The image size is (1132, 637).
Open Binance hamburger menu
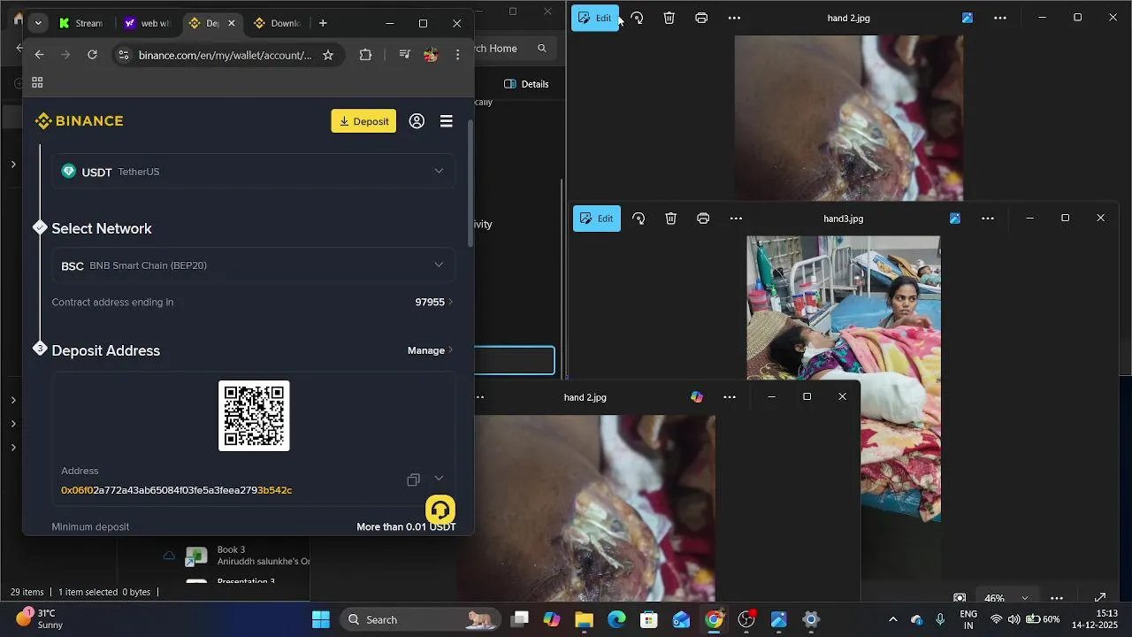(x=447, y=121)
